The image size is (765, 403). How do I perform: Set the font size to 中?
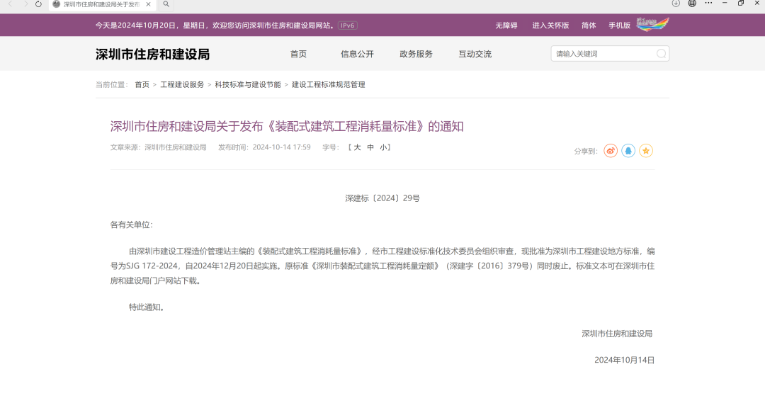tap(370, 147)
